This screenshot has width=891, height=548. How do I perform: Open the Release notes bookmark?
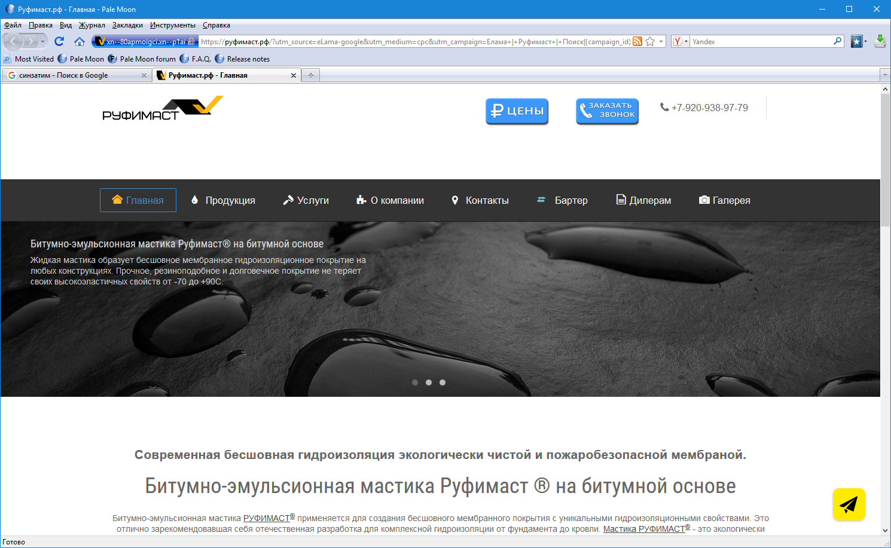tap(243, 59)
